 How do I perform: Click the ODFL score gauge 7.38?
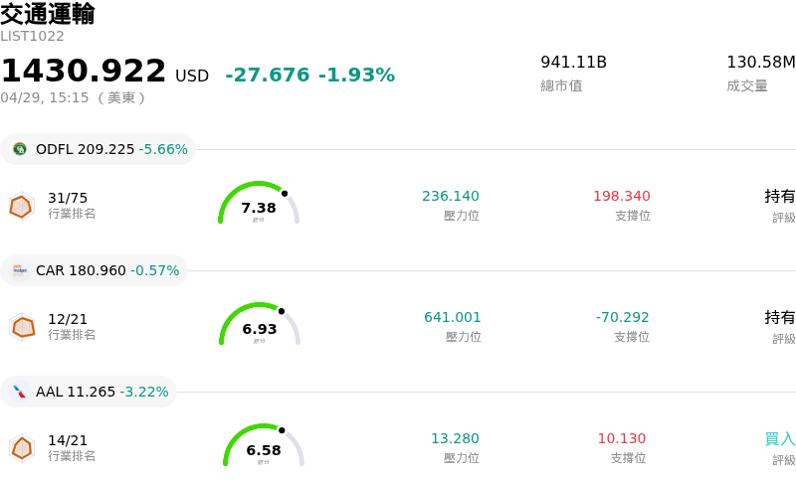click(259, 206)
